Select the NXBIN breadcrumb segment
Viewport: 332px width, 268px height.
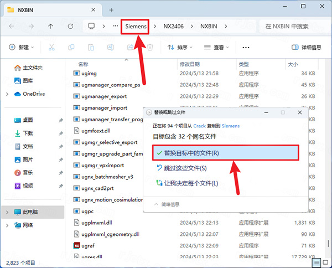tap(209, 27)
